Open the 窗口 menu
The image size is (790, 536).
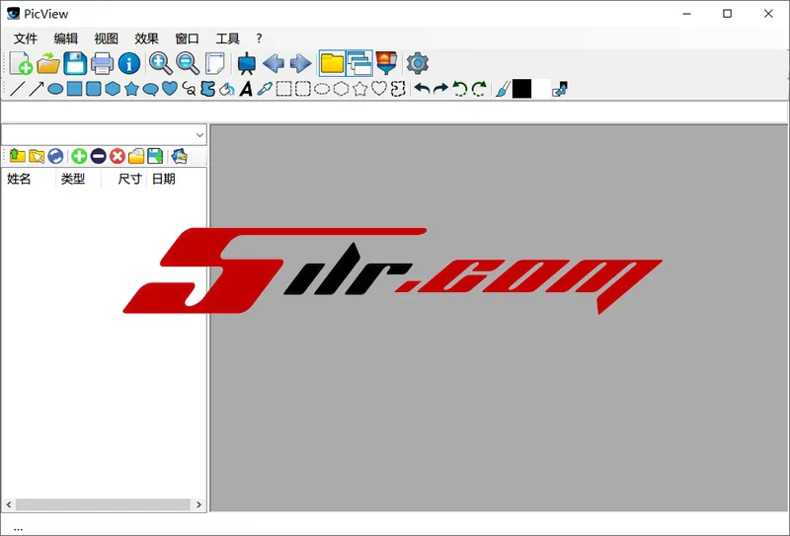(187, 38)
